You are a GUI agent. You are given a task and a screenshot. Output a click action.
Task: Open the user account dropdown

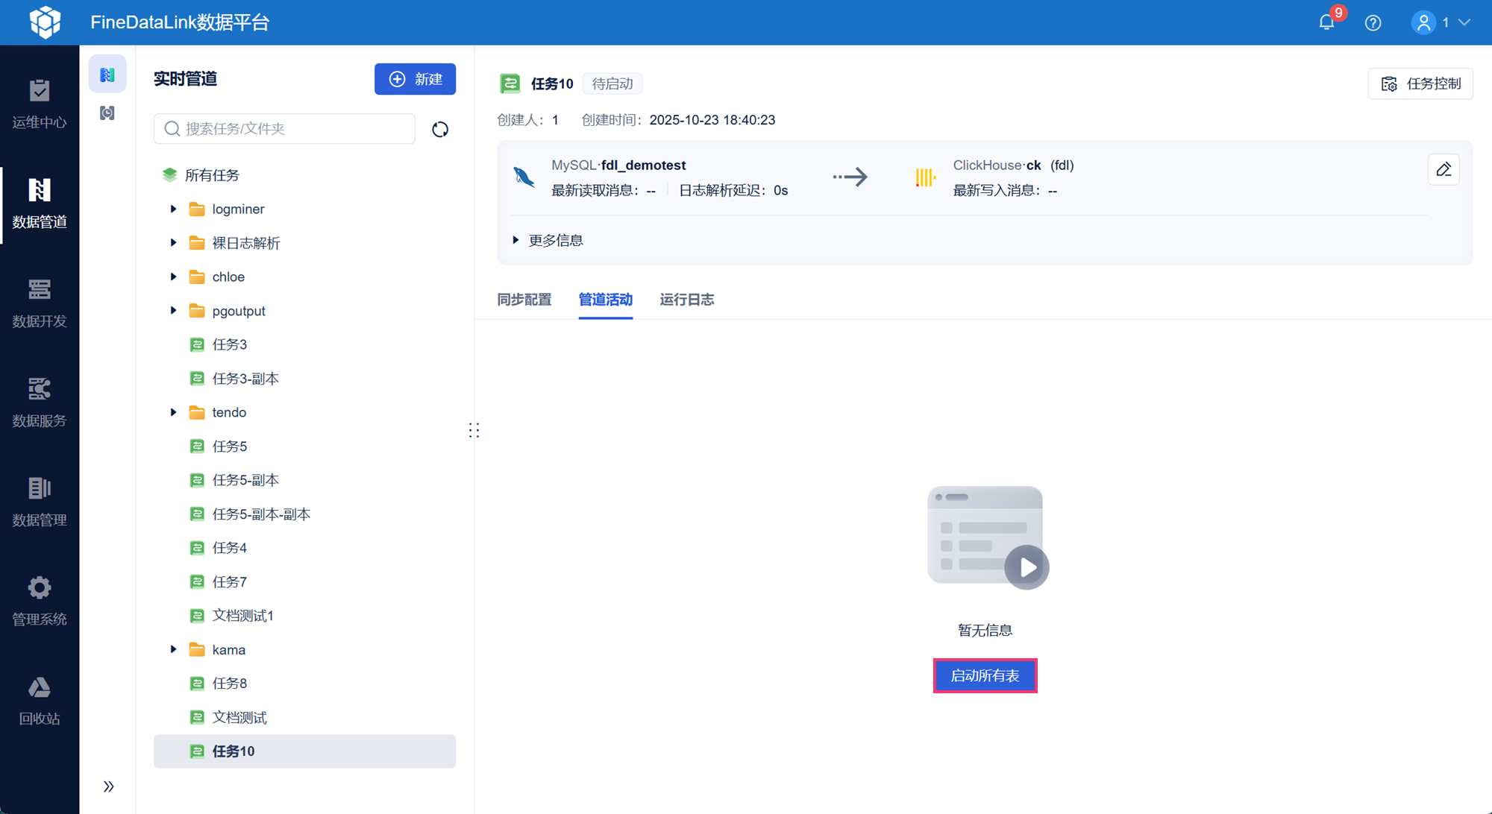tap(1441, 22)
